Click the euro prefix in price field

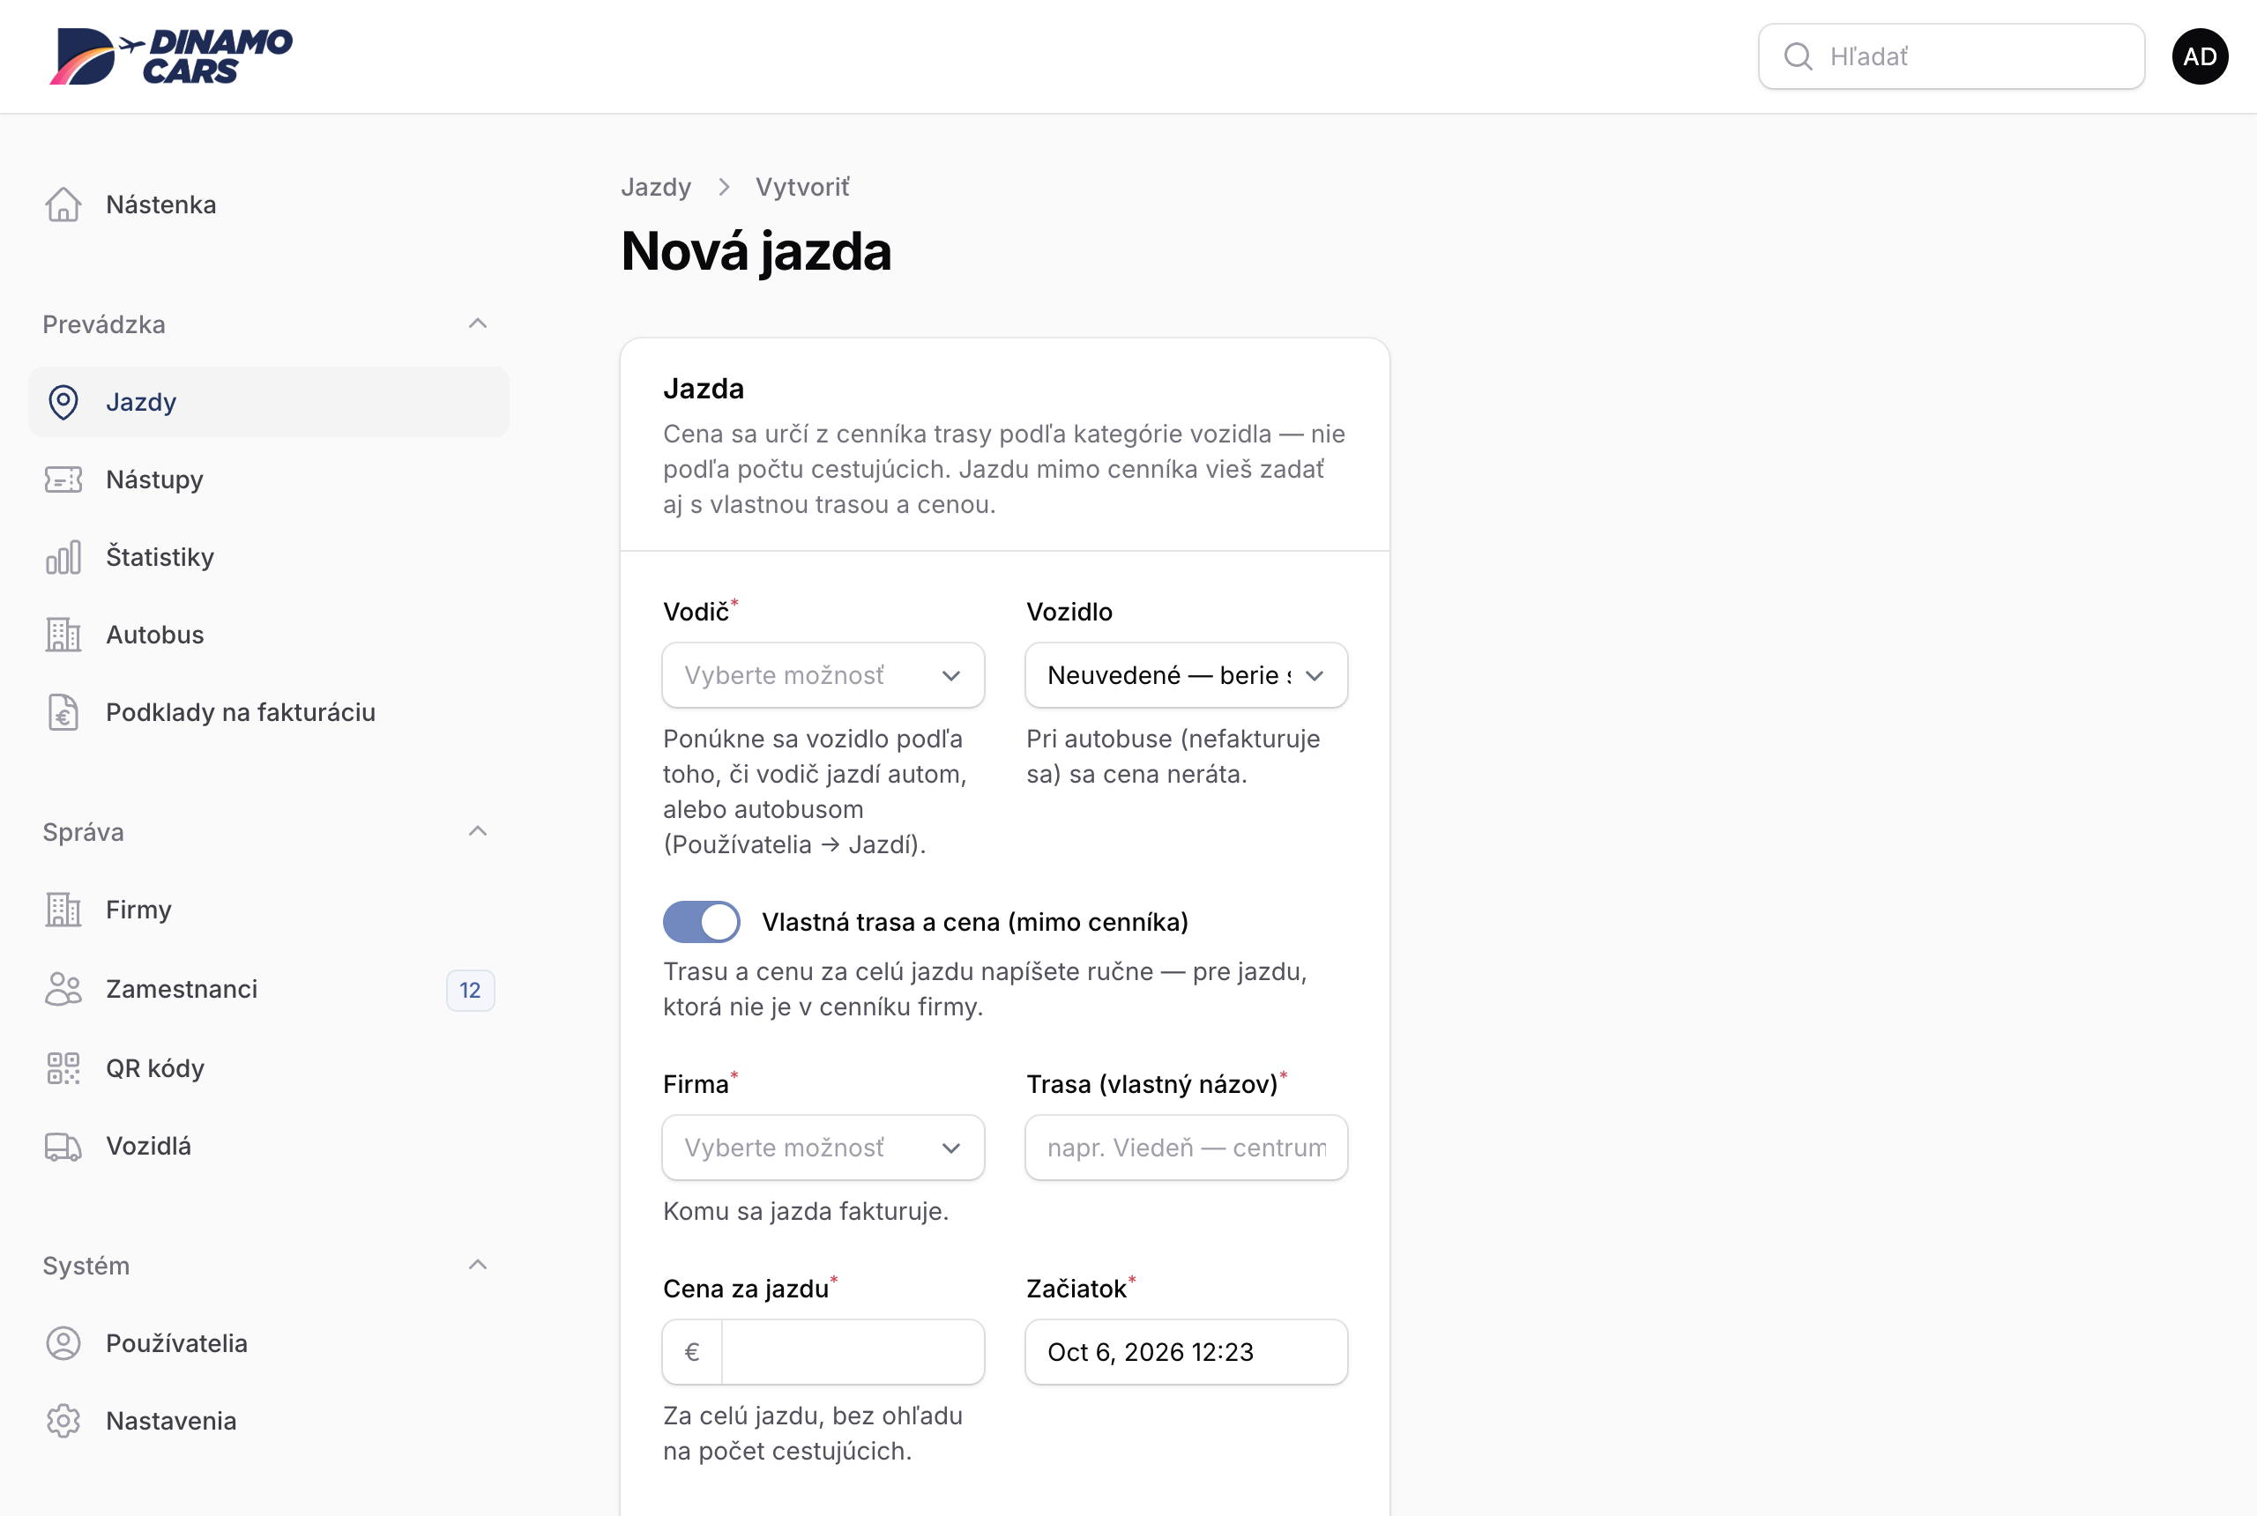[x=692, y=1353]
